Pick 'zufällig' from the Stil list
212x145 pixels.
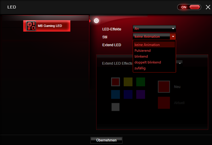tap(154, 68)
